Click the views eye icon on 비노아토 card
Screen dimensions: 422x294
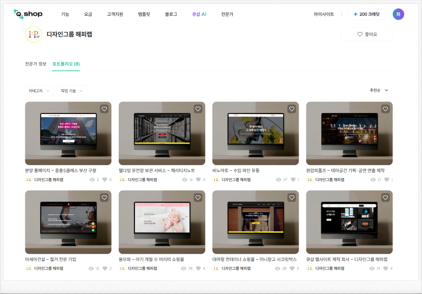point(279,179)
